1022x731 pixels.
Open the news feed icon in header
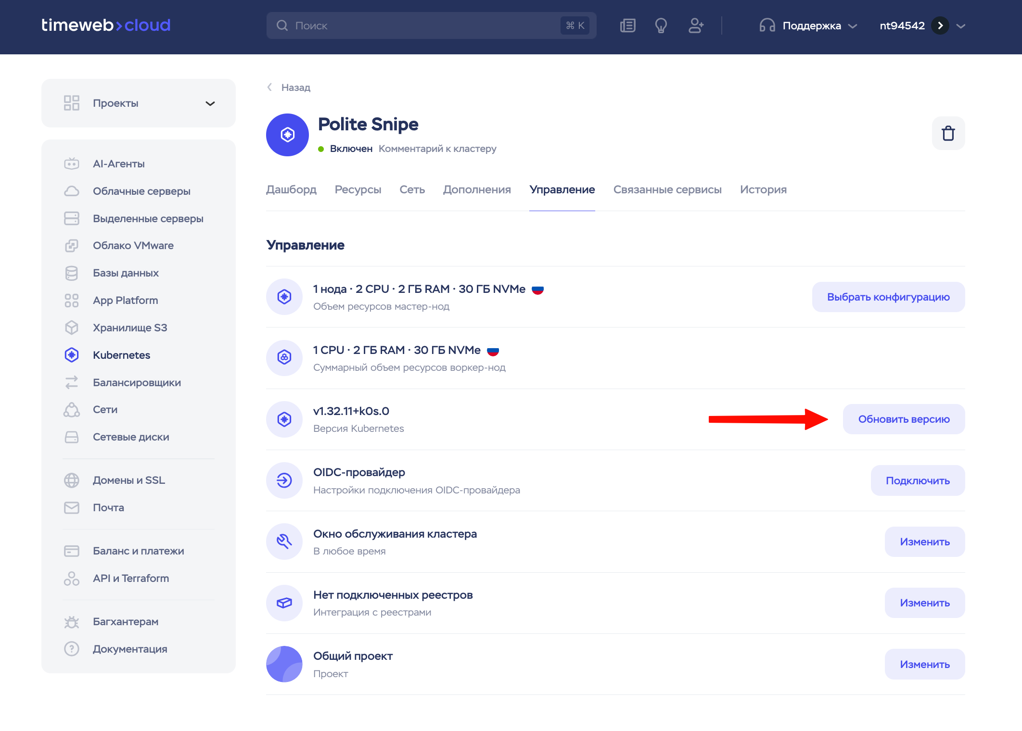(x=627, y=25)
